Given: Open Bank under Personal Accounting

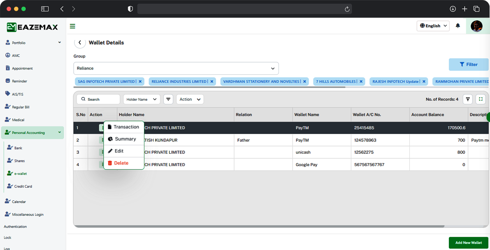Looking at the screenshot, I should [x=15, y=148].
